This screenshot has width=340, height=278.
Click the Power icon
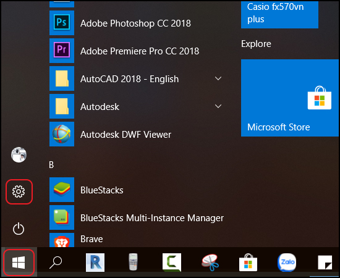(19, 229)
